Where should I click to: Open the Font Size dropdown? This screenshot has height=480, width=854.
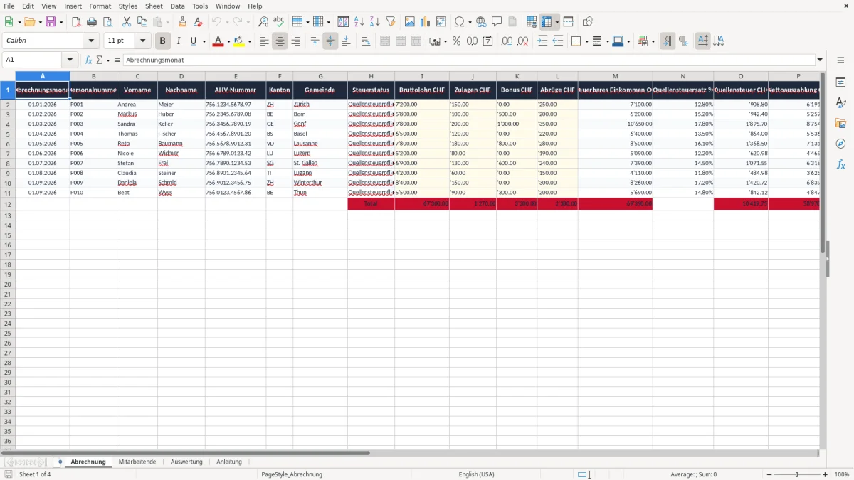tap(142, 41)
